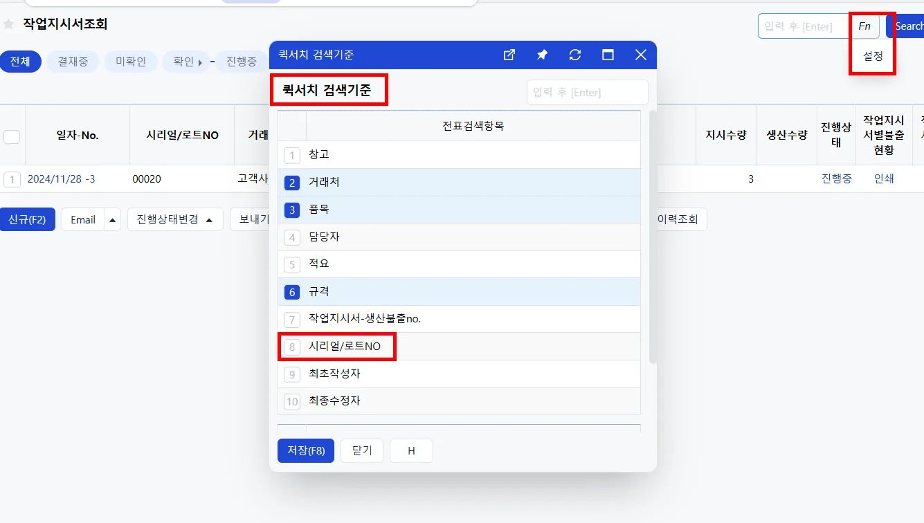The width and height of the screenshot is (924, 523).
Task: Enable item 1 창고 checkbox
Action: click(292, 155)
